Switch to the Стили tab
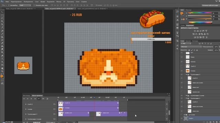The width and height of the screenshot is (220, 123). [x=183, y=26]
